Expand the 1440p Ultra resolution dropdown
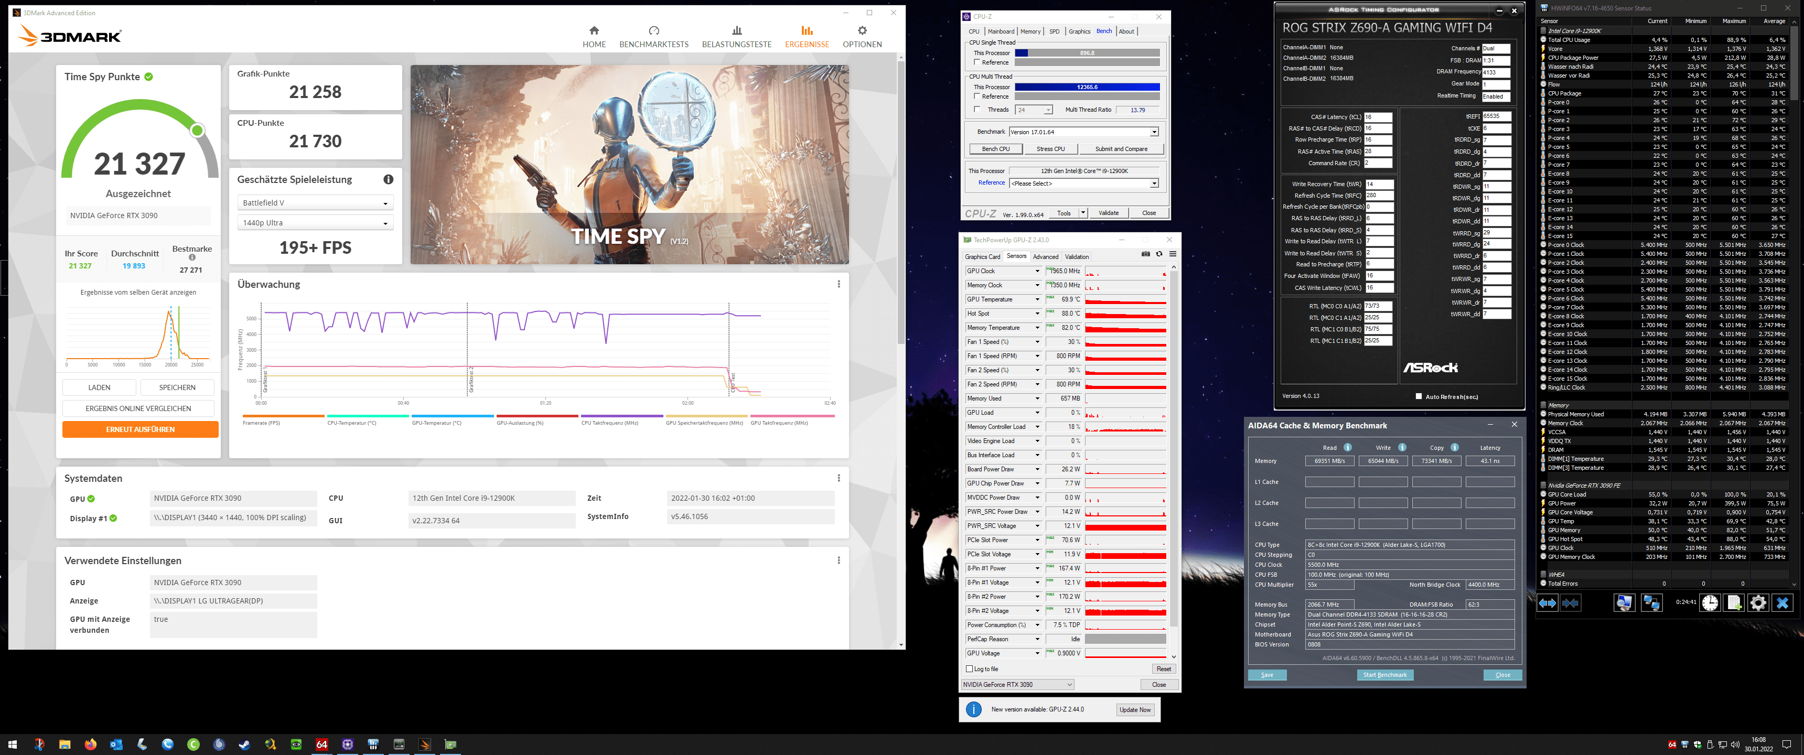The image size is (1804, 755). pos(315,223)
